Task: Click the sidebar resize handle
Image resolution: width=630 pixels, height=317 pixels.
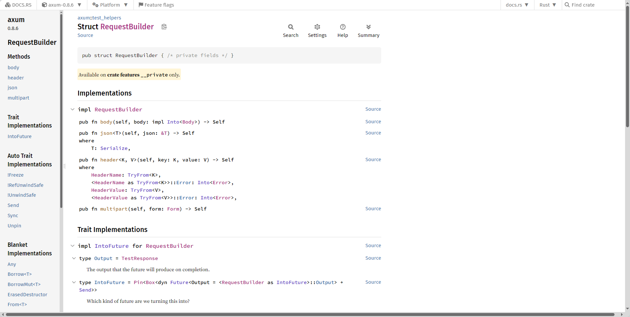Action: [x=64, y=166]
